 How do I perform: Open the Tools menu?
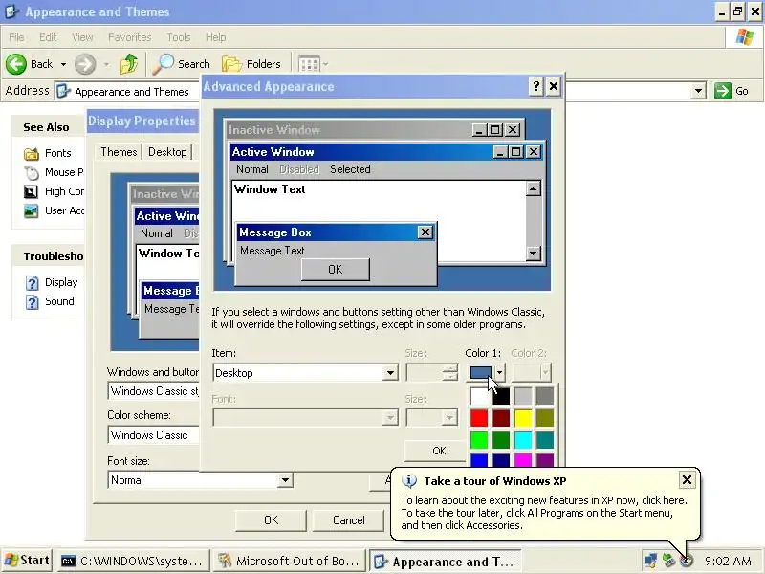tap(179, 37)
